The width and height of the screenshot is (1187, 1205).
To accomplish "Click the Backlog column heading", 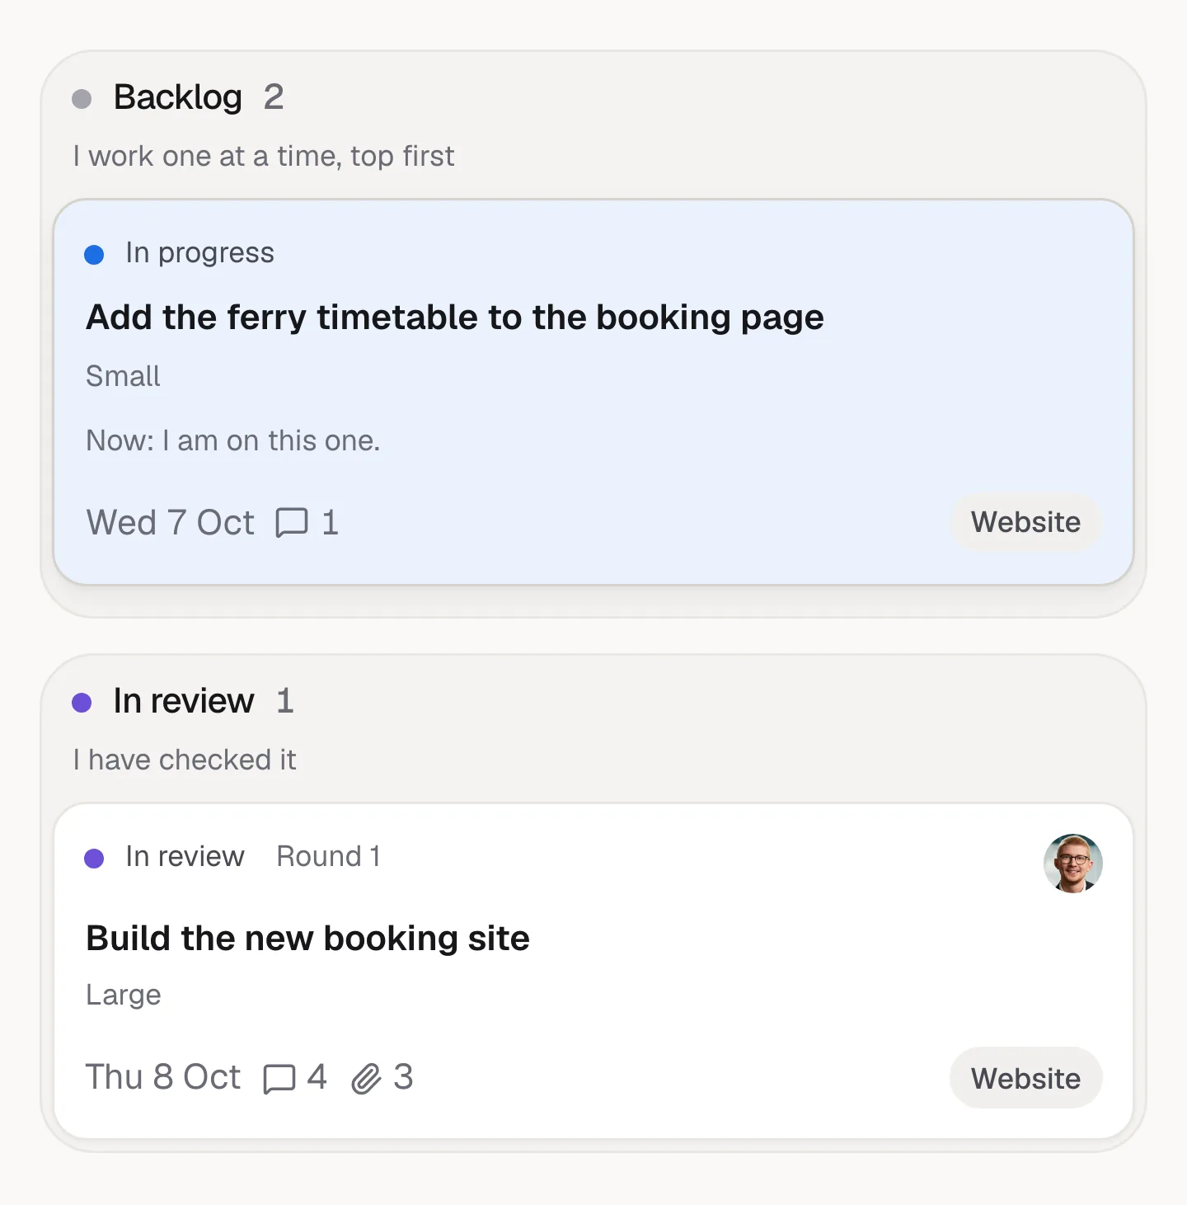I will coord(178,97).
